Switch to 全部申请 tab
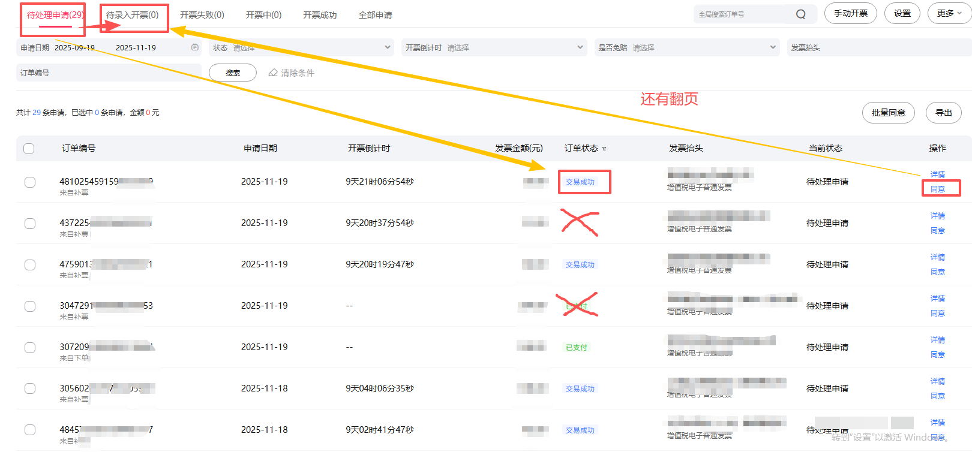 [x=375, y=15]
